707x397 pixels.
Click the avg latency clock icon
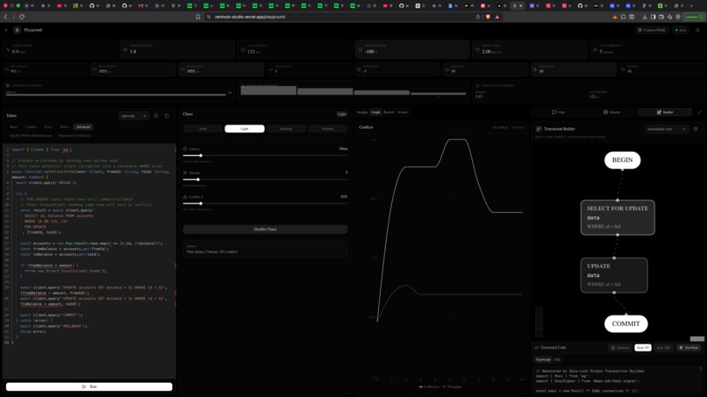pyautogui.click(x=243, y=50)
